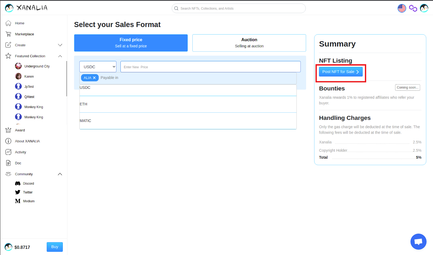This screenshot has height=255, width=433.
Task: Collapse the Featured Collection chevron
Action: [x=60, y=56]
